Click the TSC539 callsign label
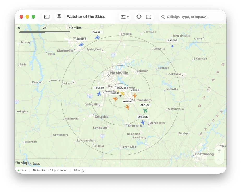This screenshot has width=241, height=193. (x=99, y=88)
